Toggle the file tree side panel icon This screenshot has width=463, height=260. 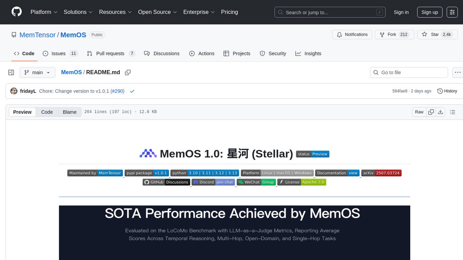11,72
